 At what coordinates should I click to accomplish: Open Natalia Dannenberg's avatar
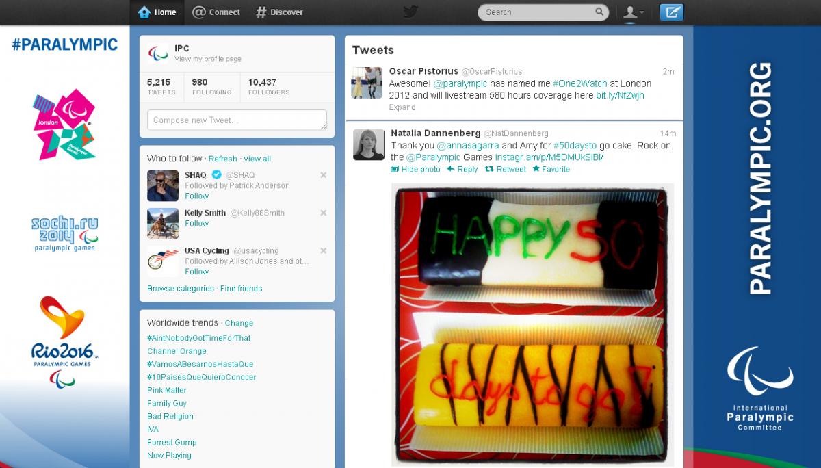pyautogui.click(x=368, y=144)
